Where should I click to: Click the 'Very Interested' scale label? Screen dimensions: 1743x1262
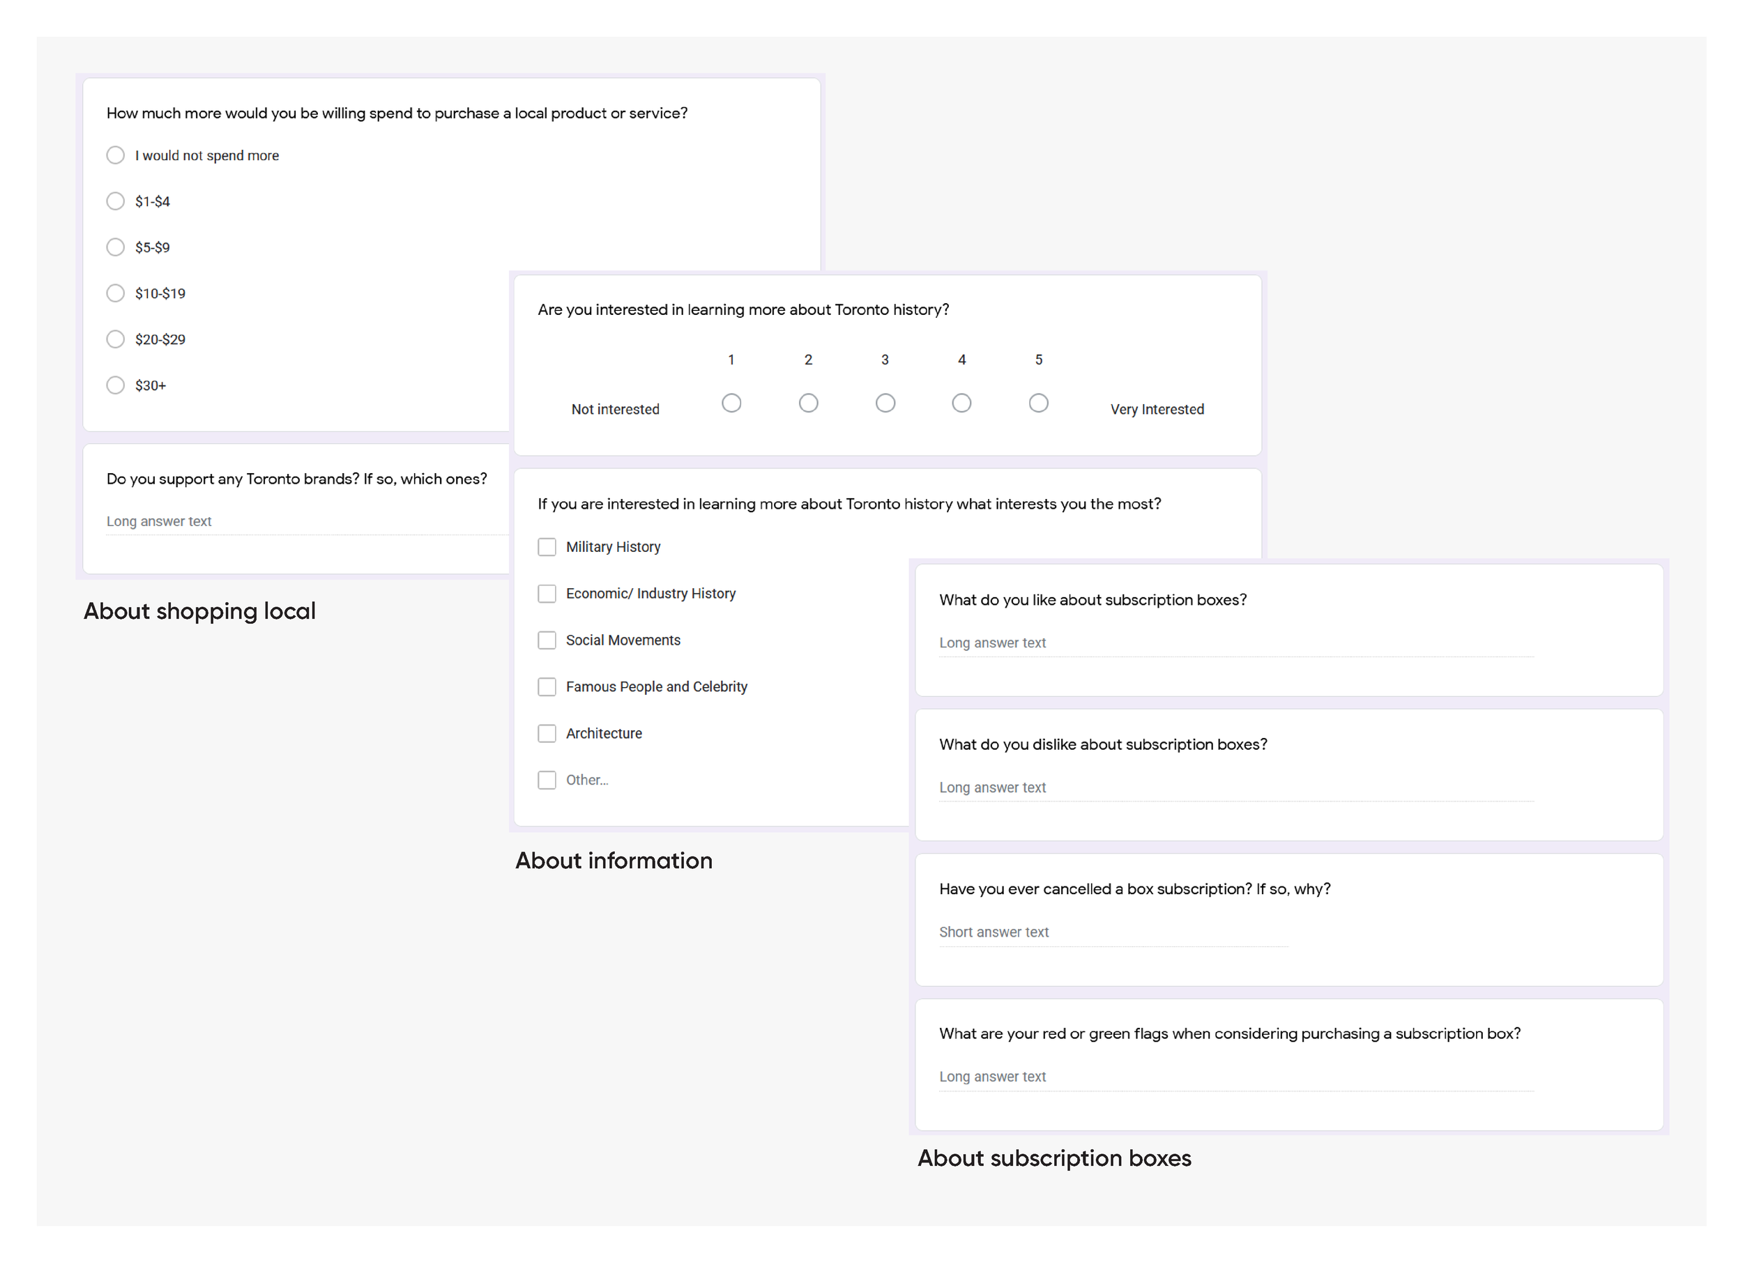(1157, 410)
